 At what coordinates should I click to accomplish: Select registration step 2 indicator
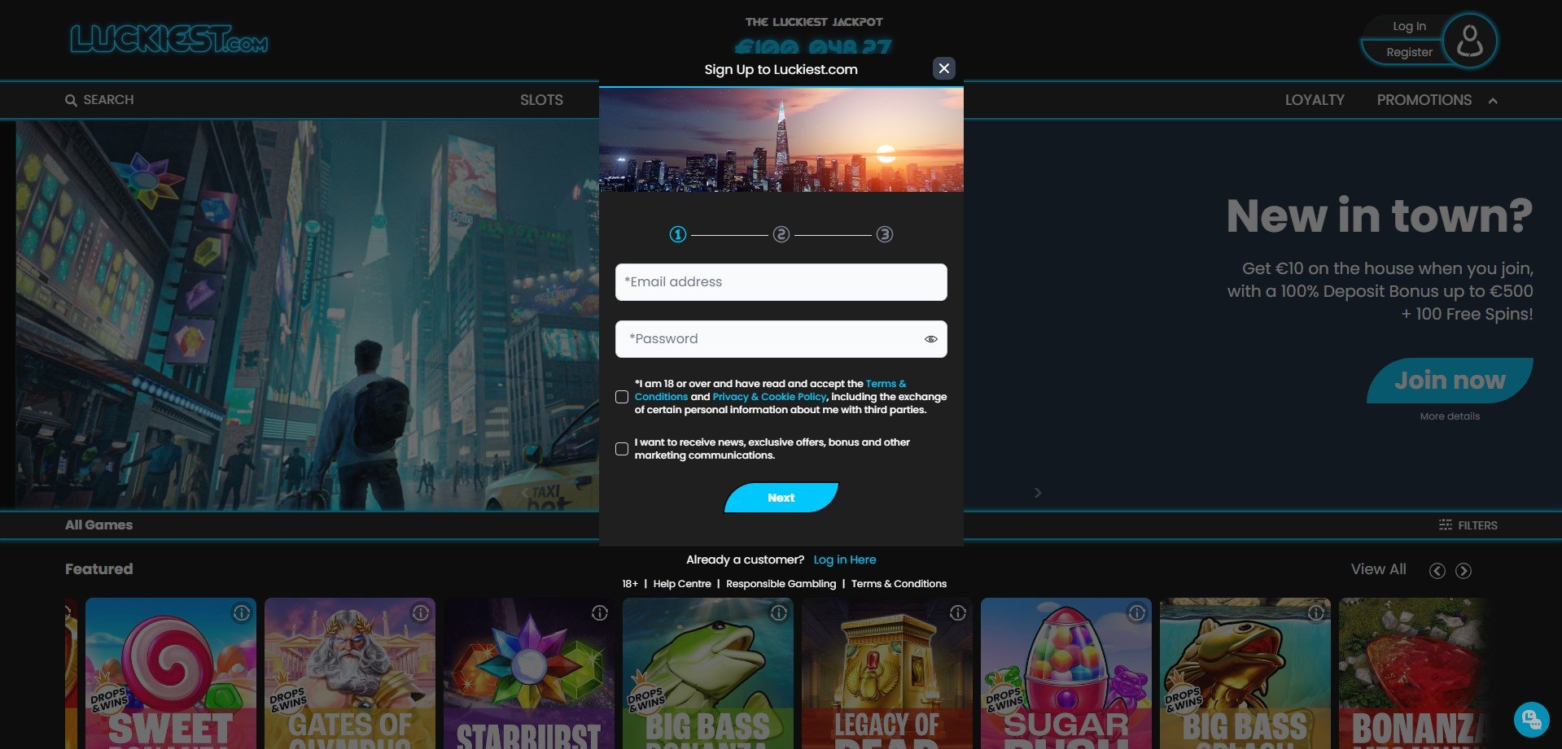coord(781,234)
